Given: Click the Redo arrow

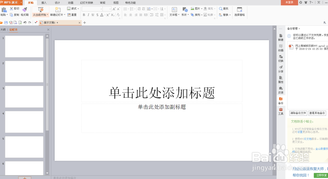Looking at the screenshot, I should click(30, 23).
